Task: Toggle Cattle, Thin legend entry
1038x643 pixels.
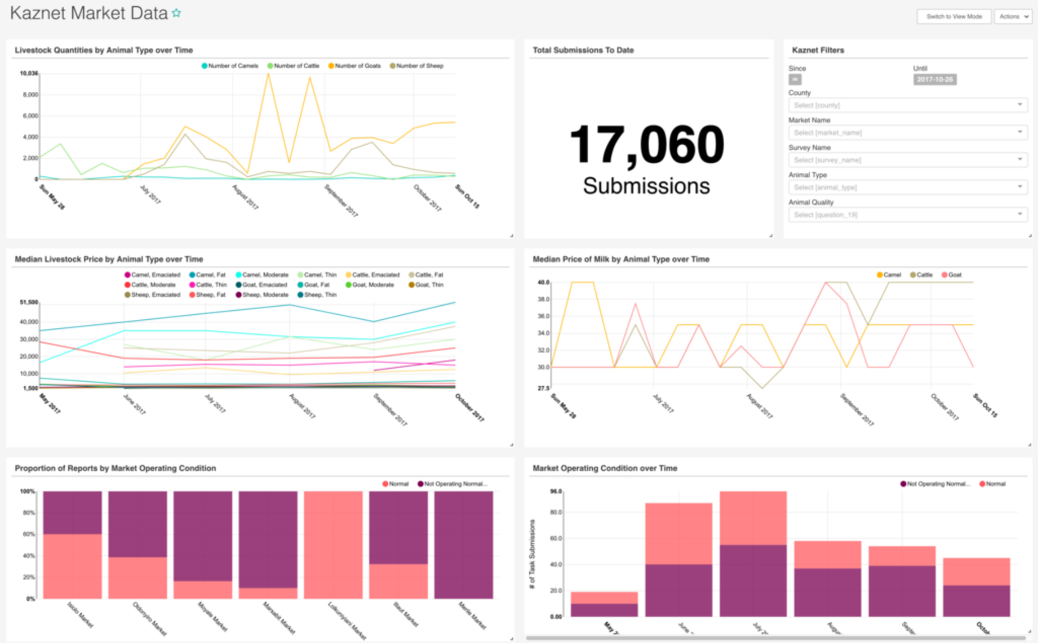Action: pos(208,285)
